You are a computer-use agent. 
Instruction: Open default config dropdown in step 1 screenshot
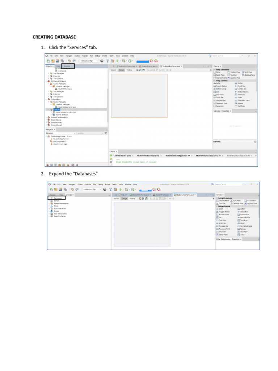coord(89,61)
